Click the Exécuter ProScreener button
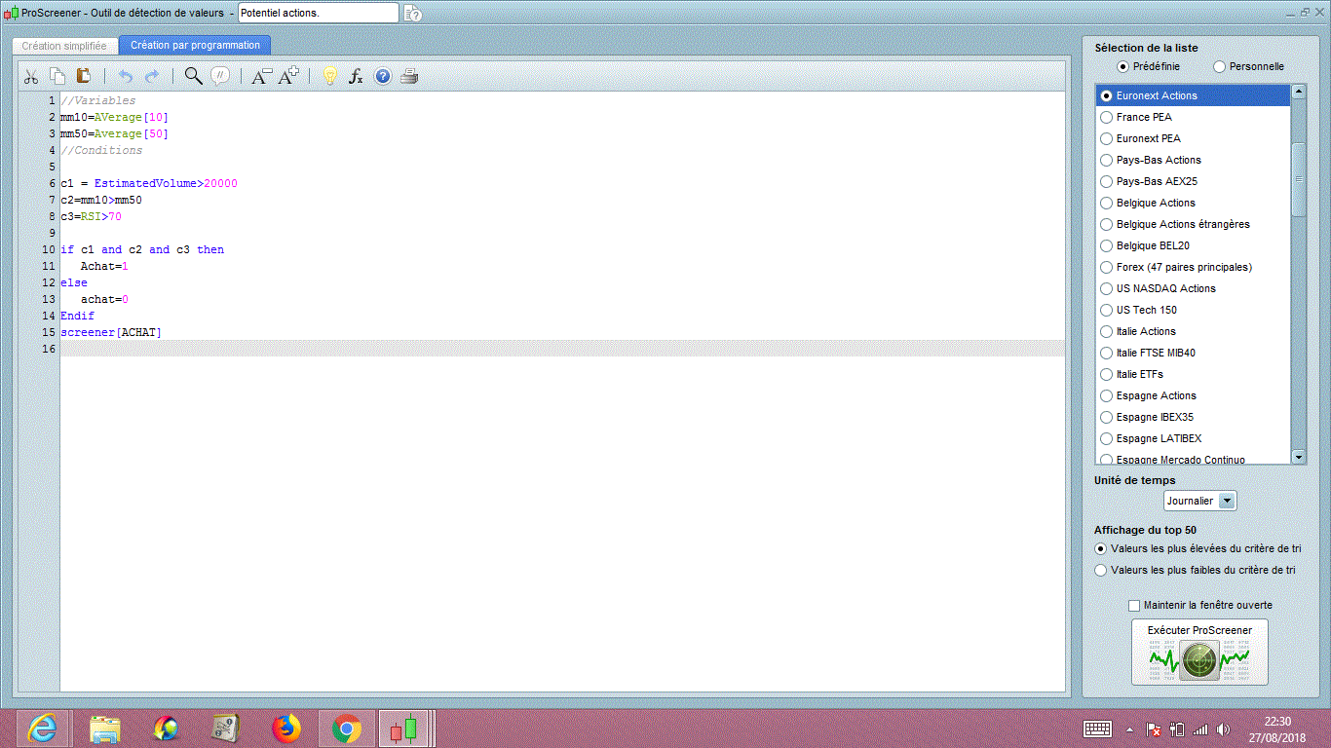 (x=1199, y=653)
